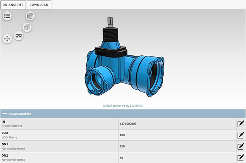
Task: Open the 2D Ansicht view
Action: [13, 5]
